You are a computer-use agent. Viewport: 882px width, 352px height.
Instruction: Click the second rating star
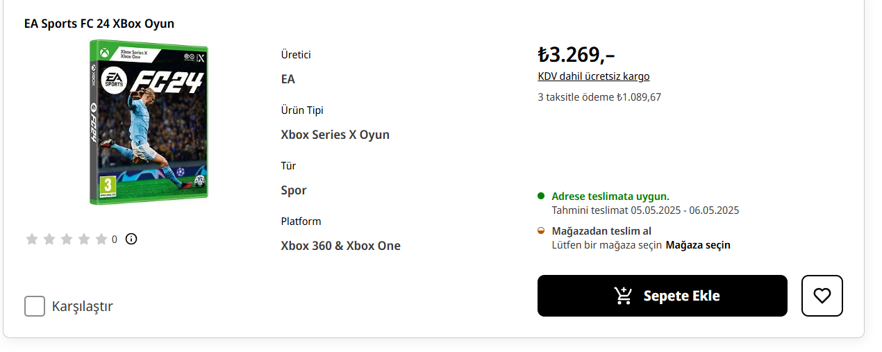[49, 239]
